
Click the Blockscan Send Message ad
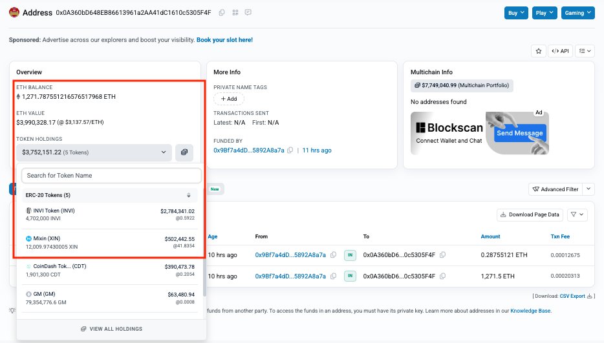[480, 133]
